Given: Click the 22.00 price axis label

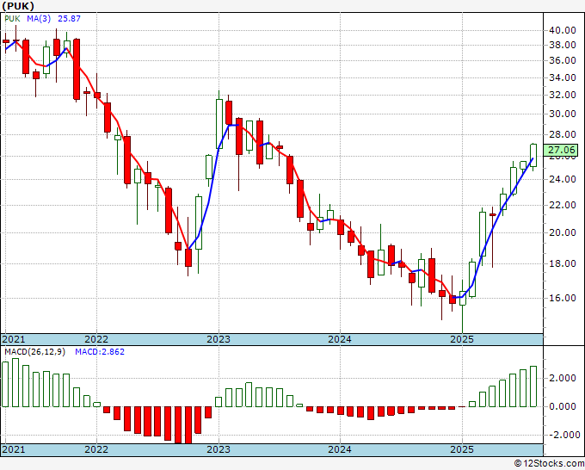Looking at the screenshot, I should 563,205.
